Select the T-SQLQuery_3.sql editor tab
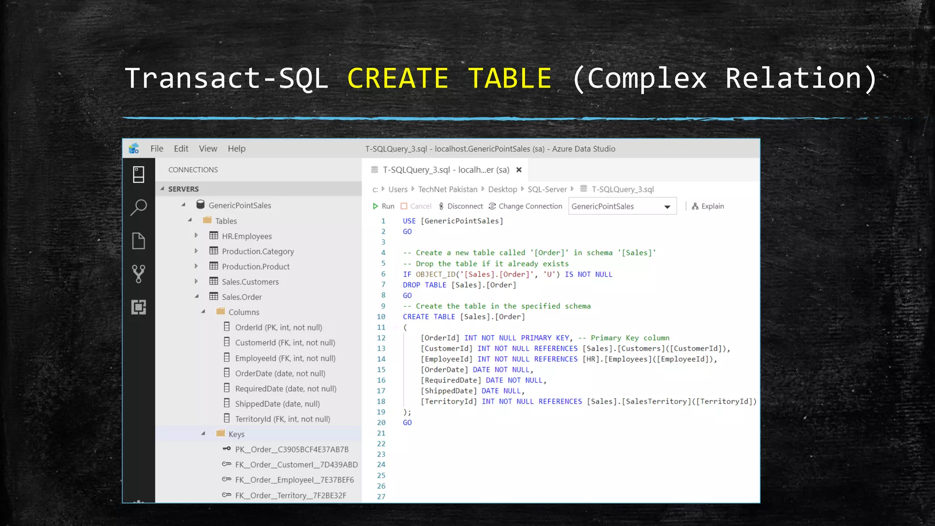This screenshot has width=935, height=526. pos(446,170)
